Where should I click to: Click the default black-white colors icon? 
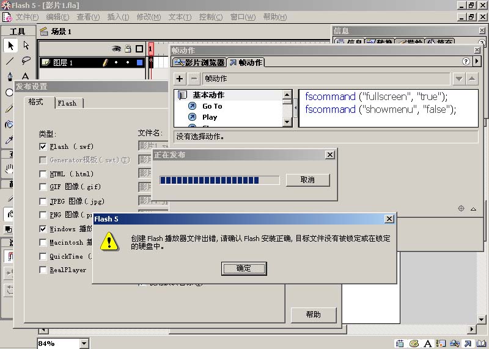pos(9,229)
